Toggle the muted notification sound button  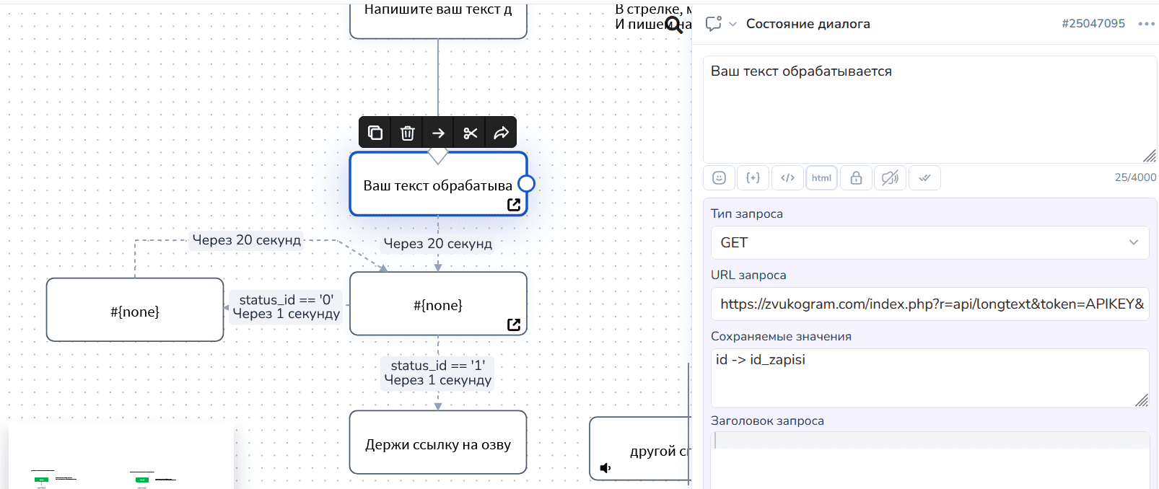[x=890, y=178]
